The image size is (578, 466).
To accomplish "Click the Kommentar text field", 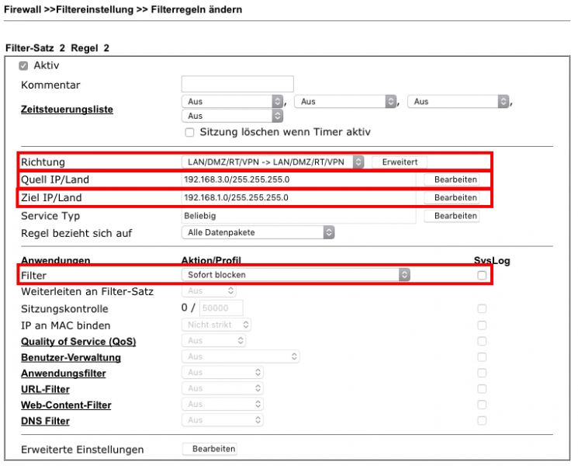I will (237, 84).
